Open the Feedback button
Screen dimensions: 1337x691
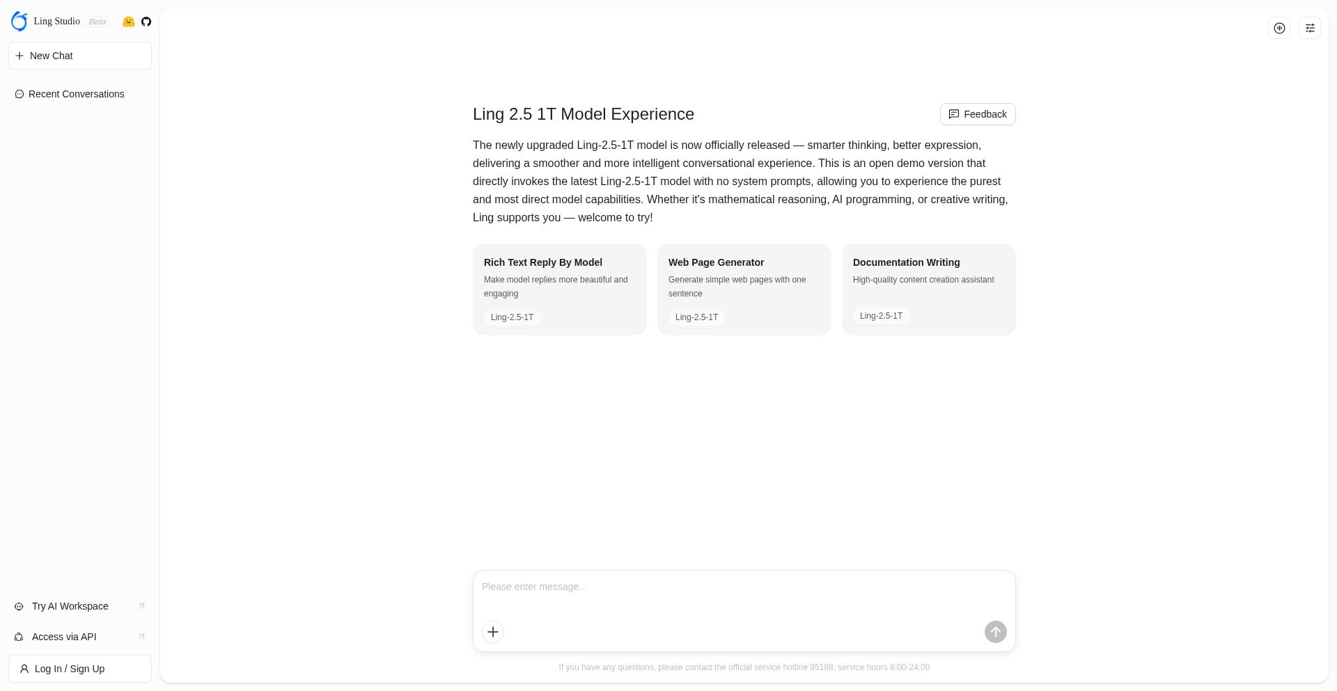[978, 114]
